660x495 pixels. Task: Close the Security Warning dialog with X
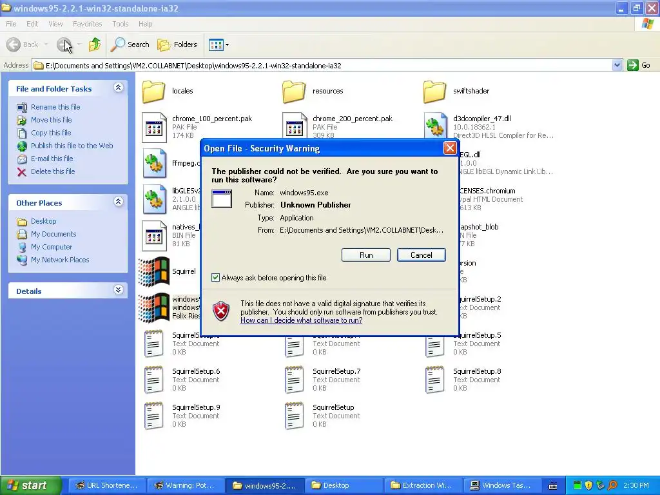coord(449,148)
